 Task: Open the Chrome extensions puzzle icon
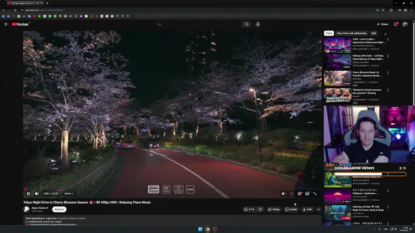tap(391, 10)
